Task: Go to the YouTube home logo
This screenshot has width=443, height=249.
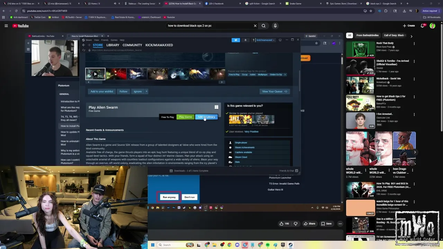Action: [20, 26]
